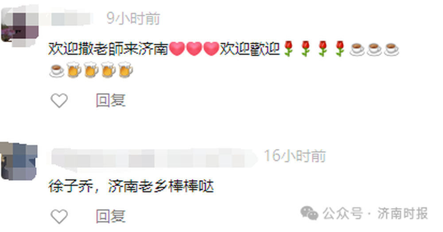Click the coffee cup emojis after the roses
Image resolution: width=443 pixels, height=232 pixels.
[374, 49]
